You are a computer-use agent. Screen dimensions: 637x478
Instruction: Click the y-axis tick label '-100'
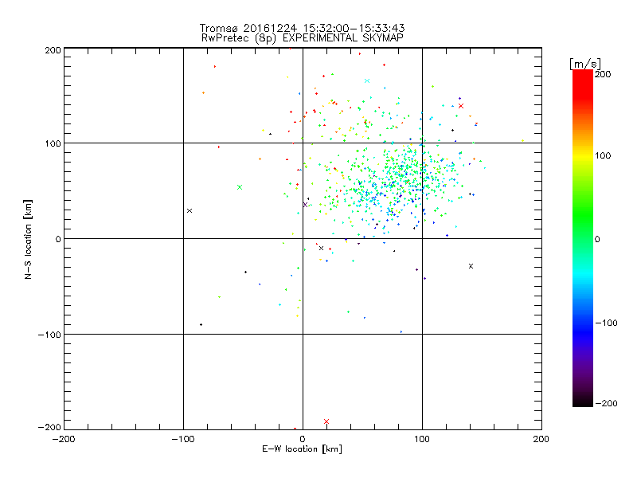[49, 335]
